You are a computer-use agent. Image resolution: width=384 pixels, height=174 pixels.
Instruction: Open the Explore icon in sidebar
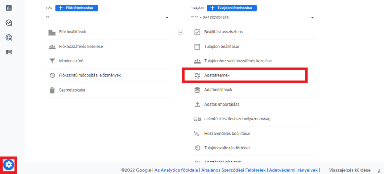9,23
